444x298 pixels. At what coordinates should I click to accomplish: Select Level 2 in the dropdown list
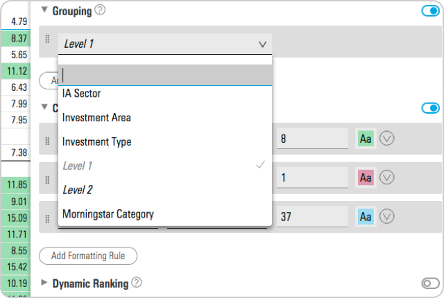77,190
